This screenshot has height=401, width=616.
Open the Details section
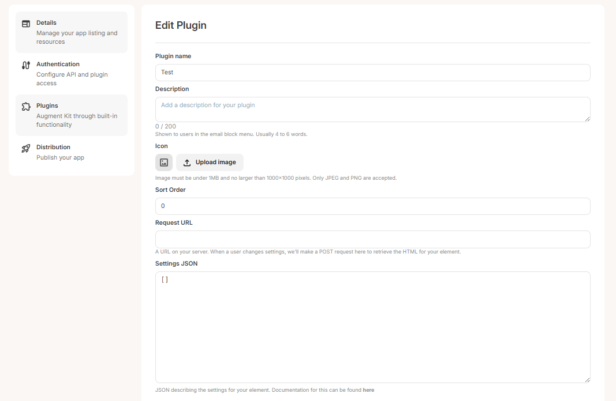click(x=72, y=32)
